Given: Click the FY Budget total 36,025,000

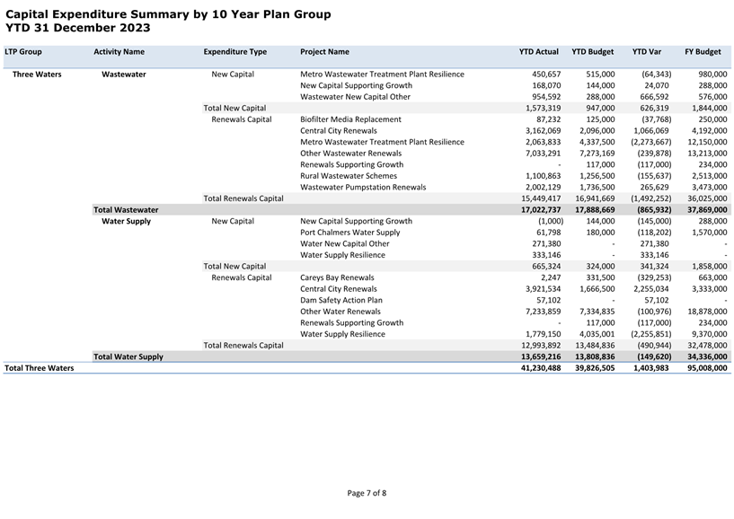Looking at the screenshot, I should (x=707, y=198).
